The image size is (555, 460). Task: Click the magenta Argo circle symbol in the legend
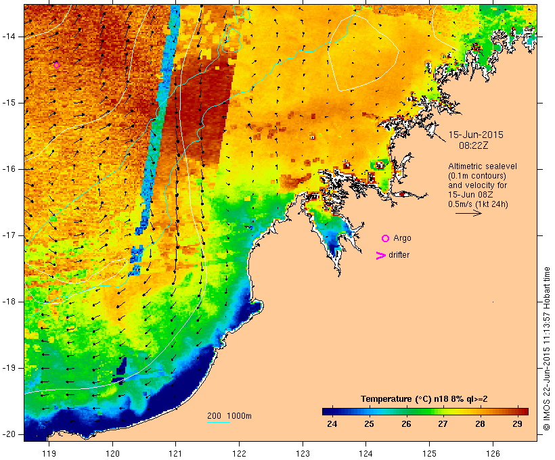point(386,239)
